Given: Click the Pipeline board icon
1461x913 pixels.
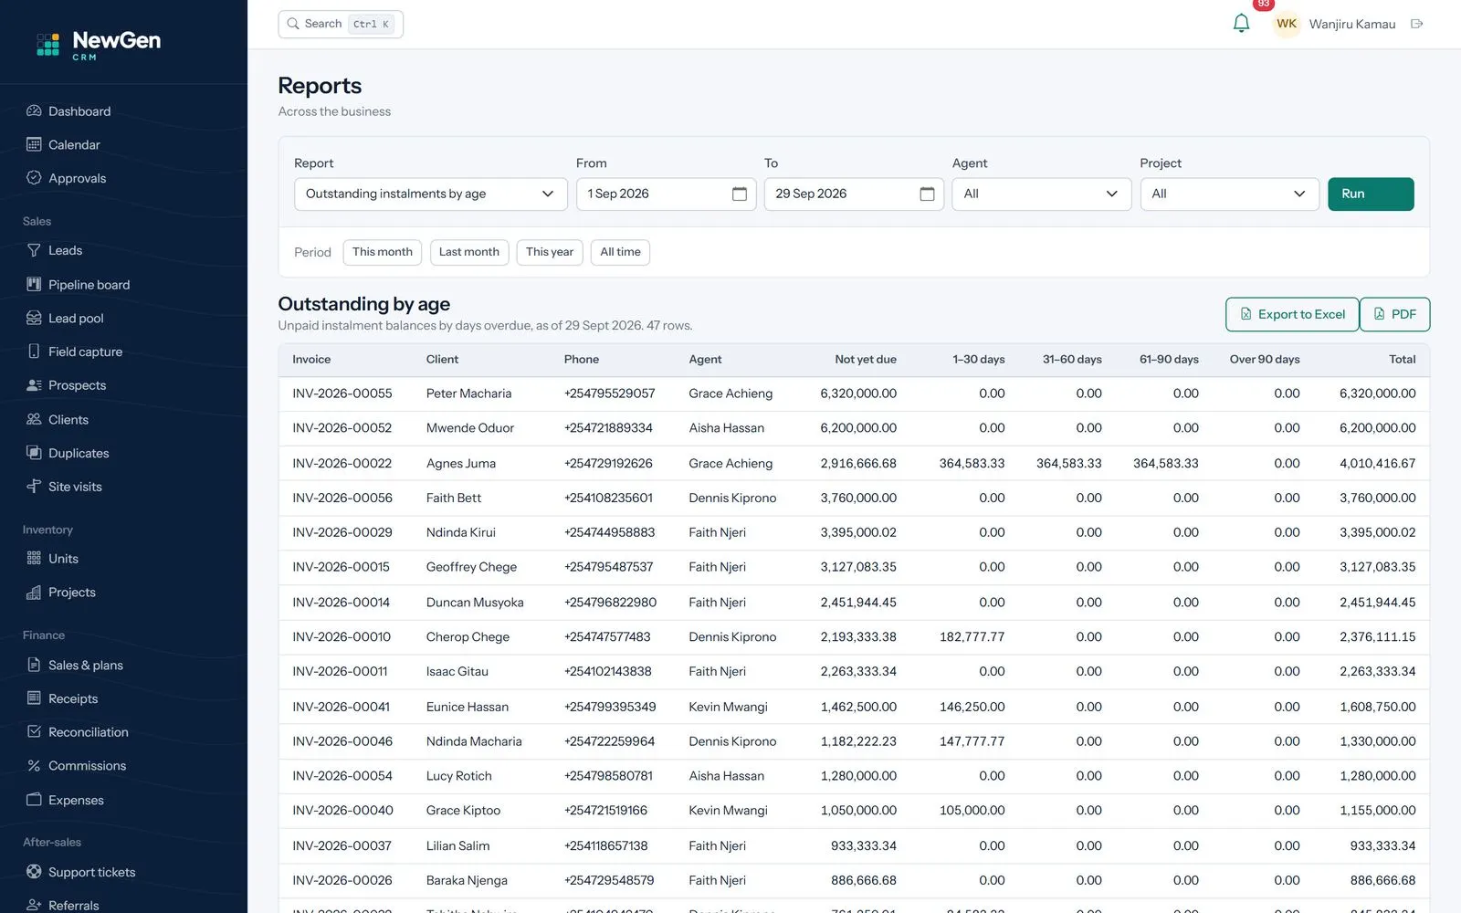Looking at the screenshot, I should pyautogui.click(x=34, y=284).
